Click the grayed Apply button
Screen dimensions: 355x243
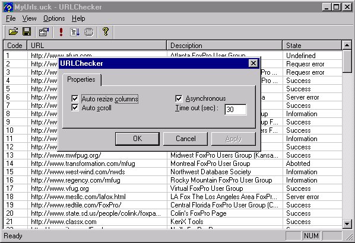pos(233,139)
